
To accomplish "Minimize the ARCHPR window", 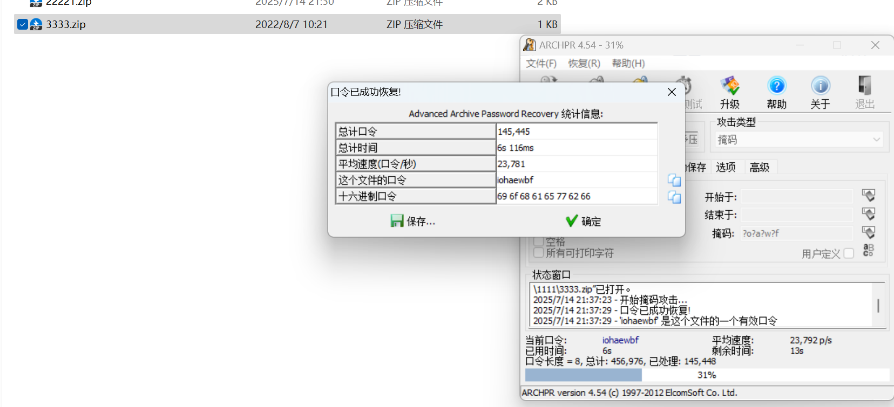I will 800,45.
